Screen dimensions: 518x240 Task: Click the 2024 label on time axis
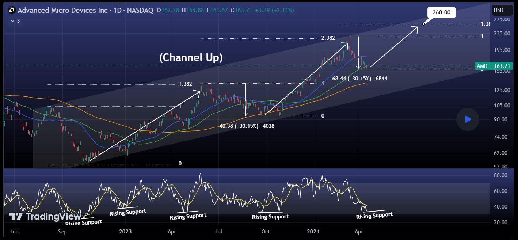point(313,232)
